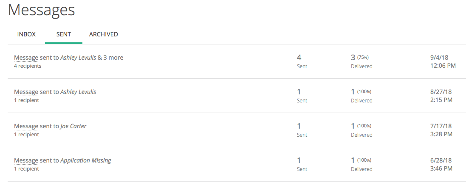The image size is (466, 182).
Task: Open the 8/27/18 message to Ashley Levulis
Action: click(55, 92)
